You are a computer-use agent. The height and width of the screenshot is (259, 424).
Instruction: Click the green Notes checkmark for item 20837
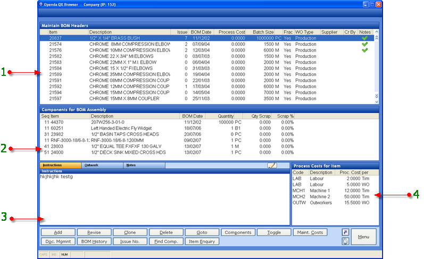(364, 38)
